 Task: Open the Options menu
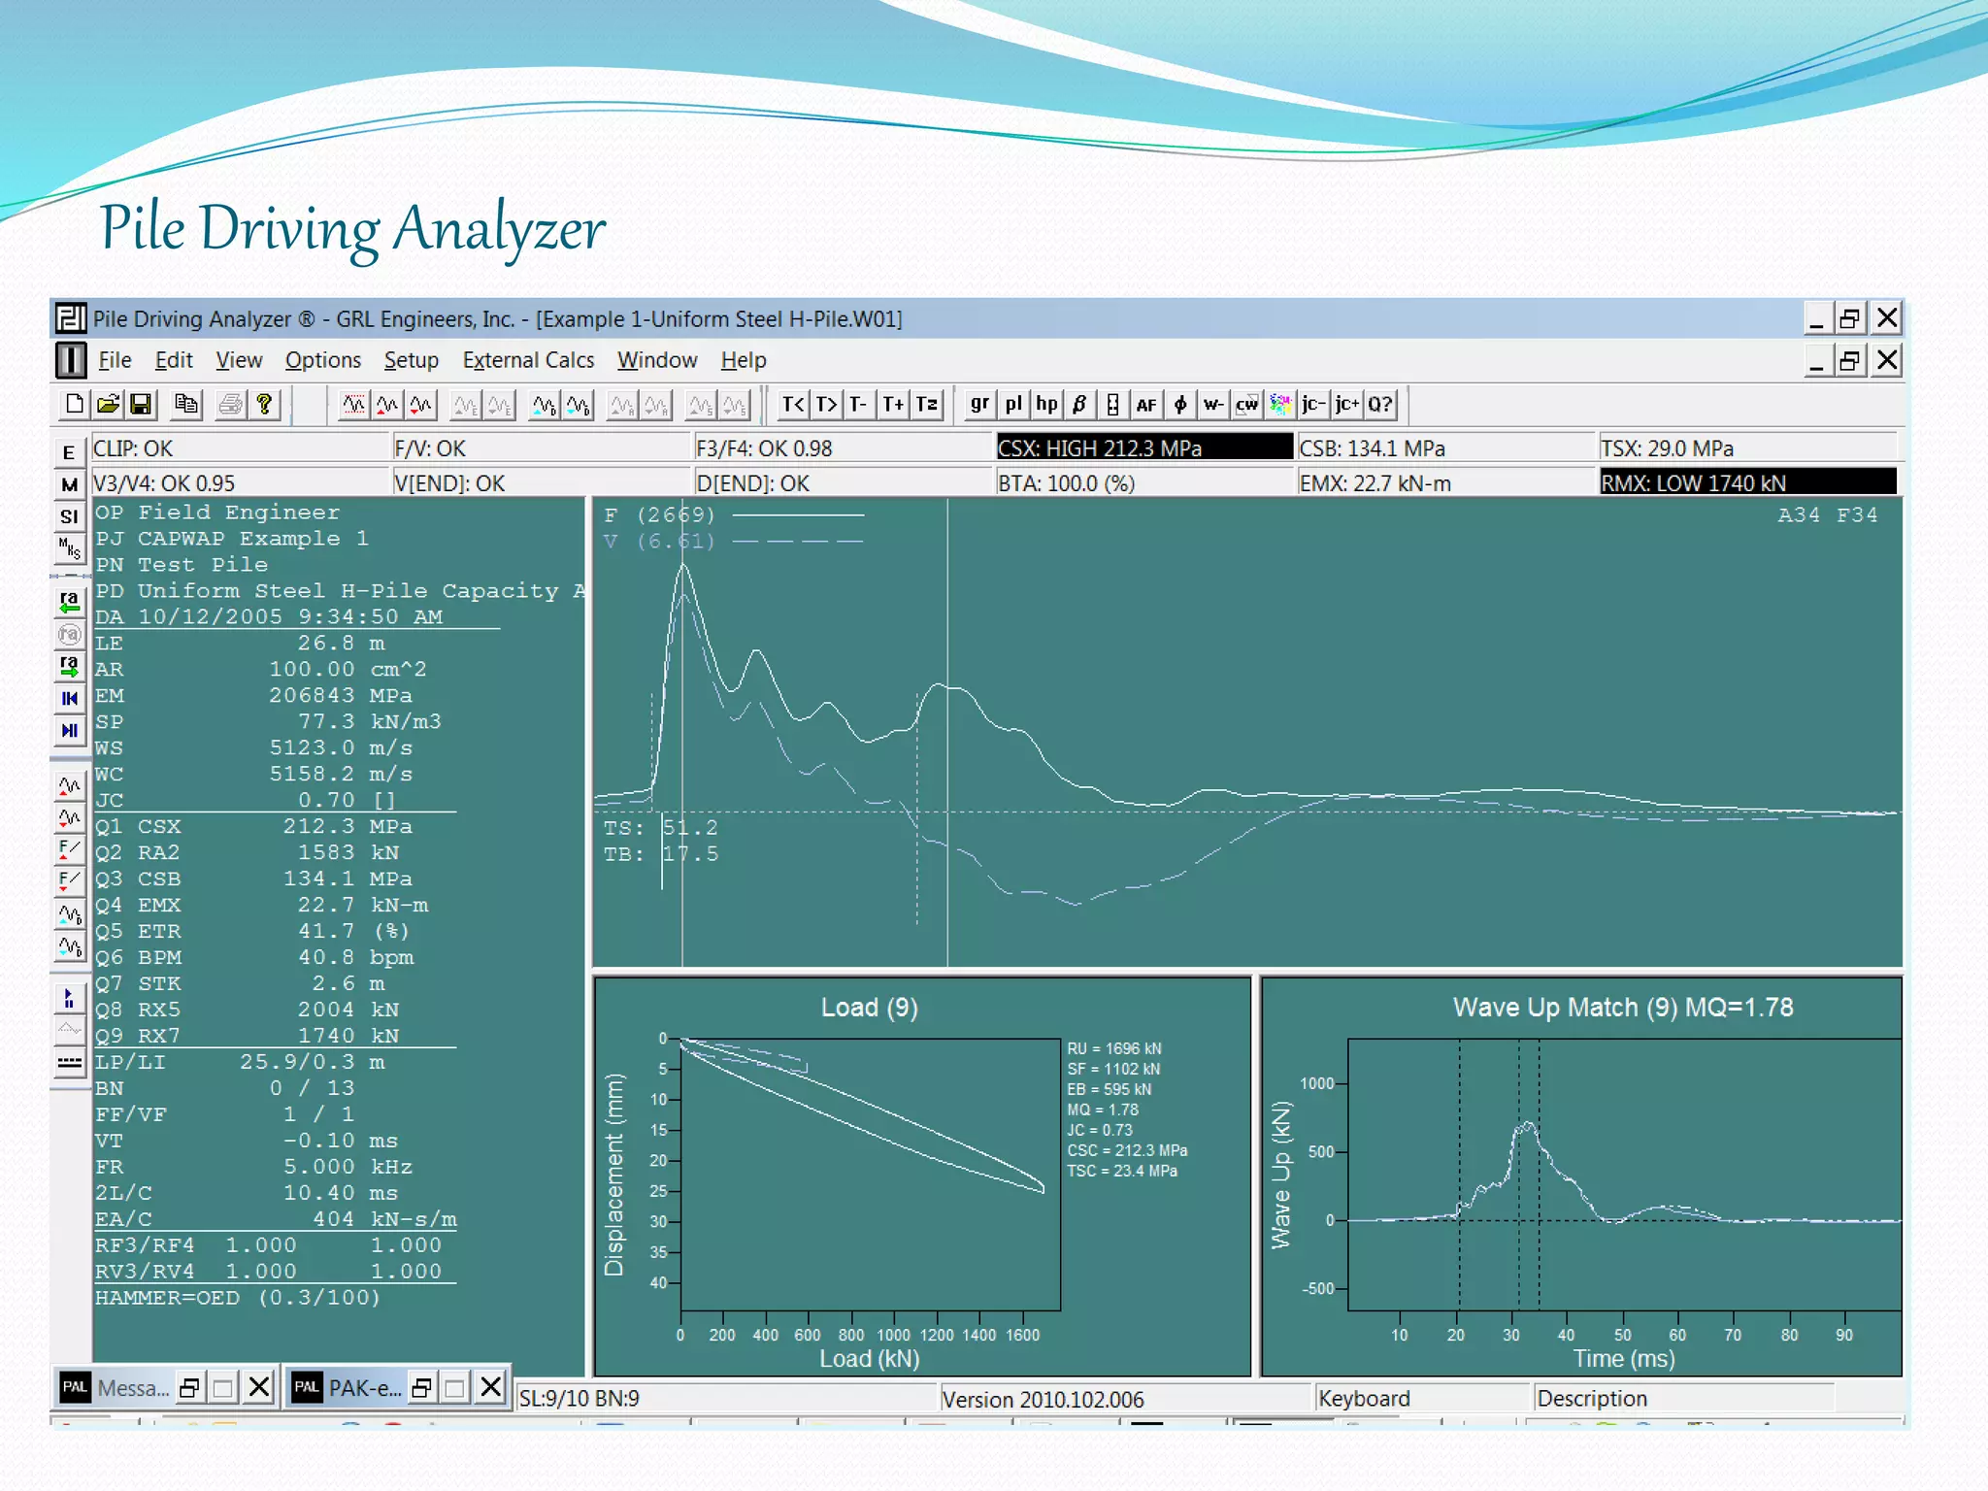click(x=322, y=360)
